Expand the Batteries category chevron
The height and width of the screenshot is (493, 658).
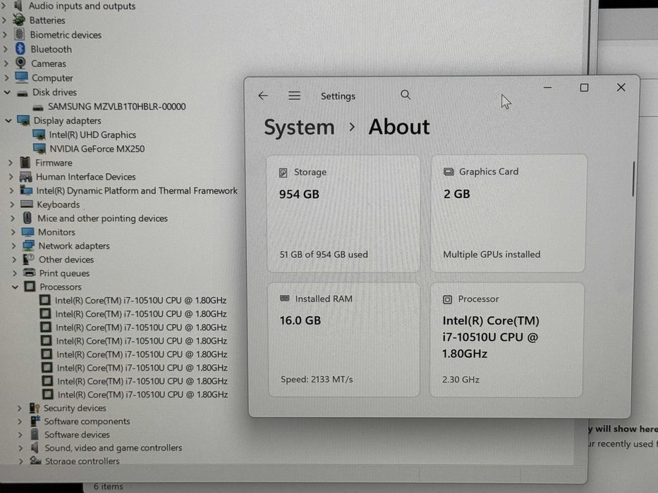[5, 20]
